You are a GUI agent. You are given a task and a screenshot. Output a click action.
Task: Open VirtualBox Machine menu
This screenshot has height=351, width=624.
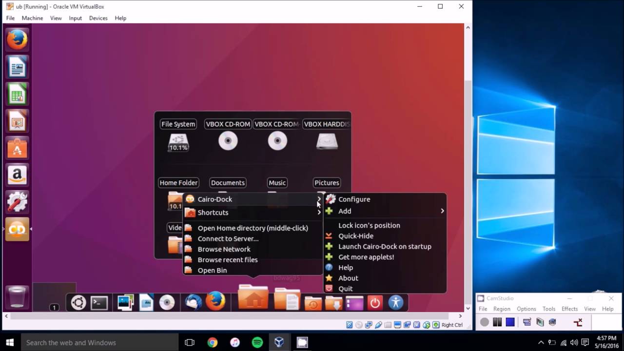click(x=32, y=18)
